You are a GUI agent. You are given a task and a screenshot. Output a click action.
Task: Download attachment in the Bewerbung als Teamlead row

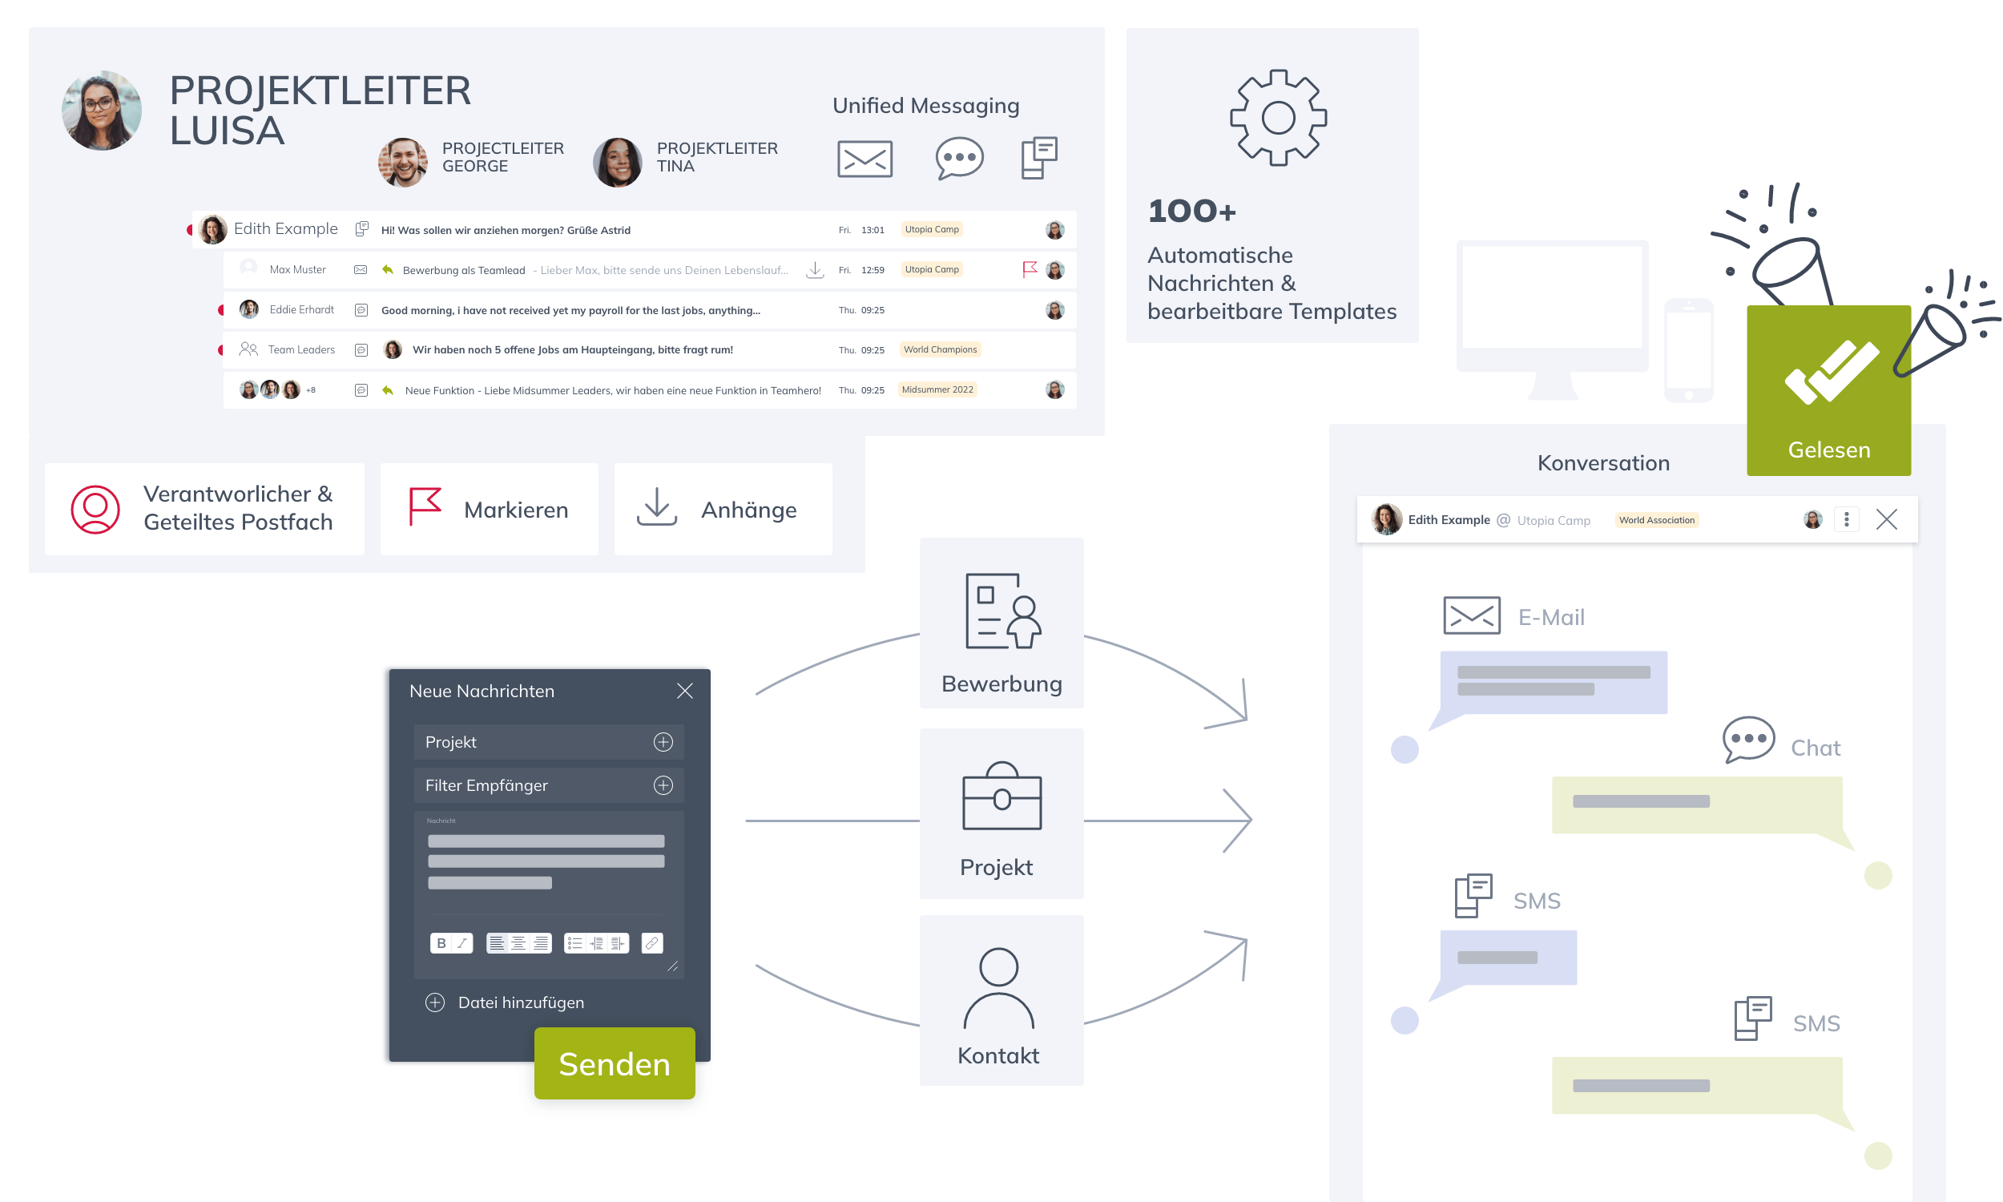click(815, 269)
